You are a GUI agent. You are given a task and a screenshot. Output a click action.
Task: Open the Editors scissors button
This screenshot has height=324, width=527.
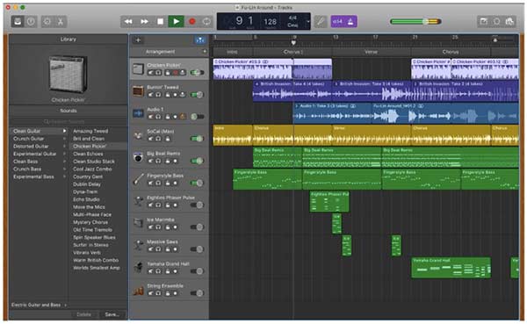point(61,21)
